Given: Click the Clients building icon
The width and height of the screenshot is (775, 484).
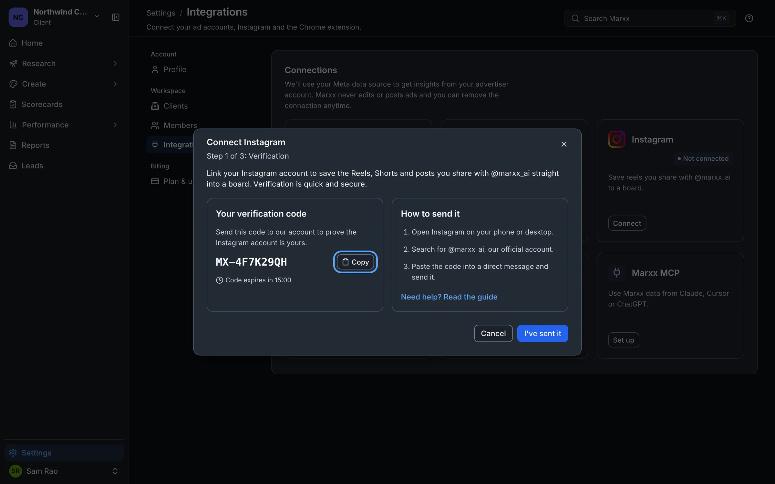Looking at the screenshot, I should coord(155,106).
